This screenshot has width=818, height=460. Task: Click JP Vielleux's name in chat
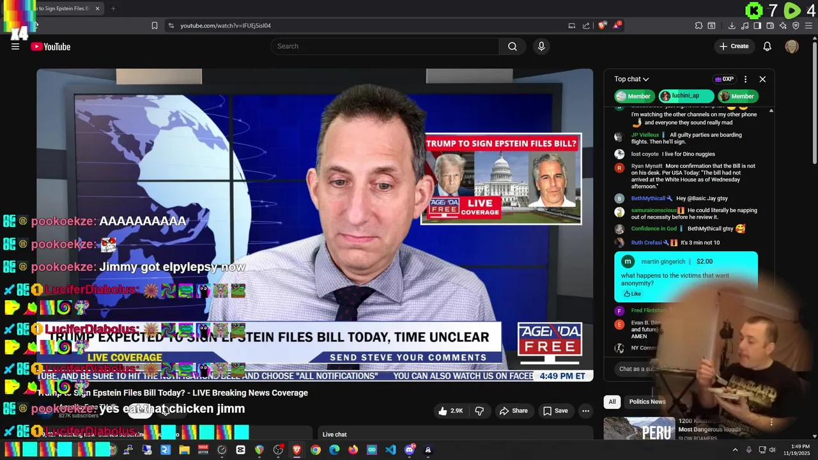click(645, 135)
